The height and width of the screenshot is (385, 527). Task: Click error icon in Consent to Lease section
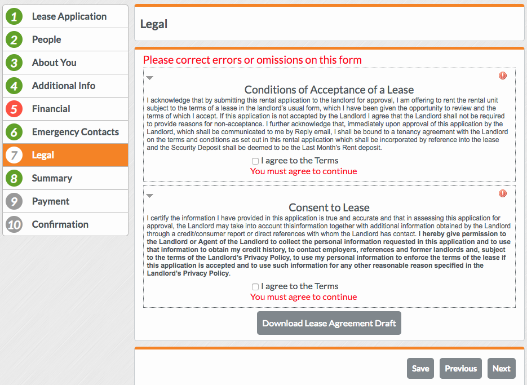click(503, 193)
